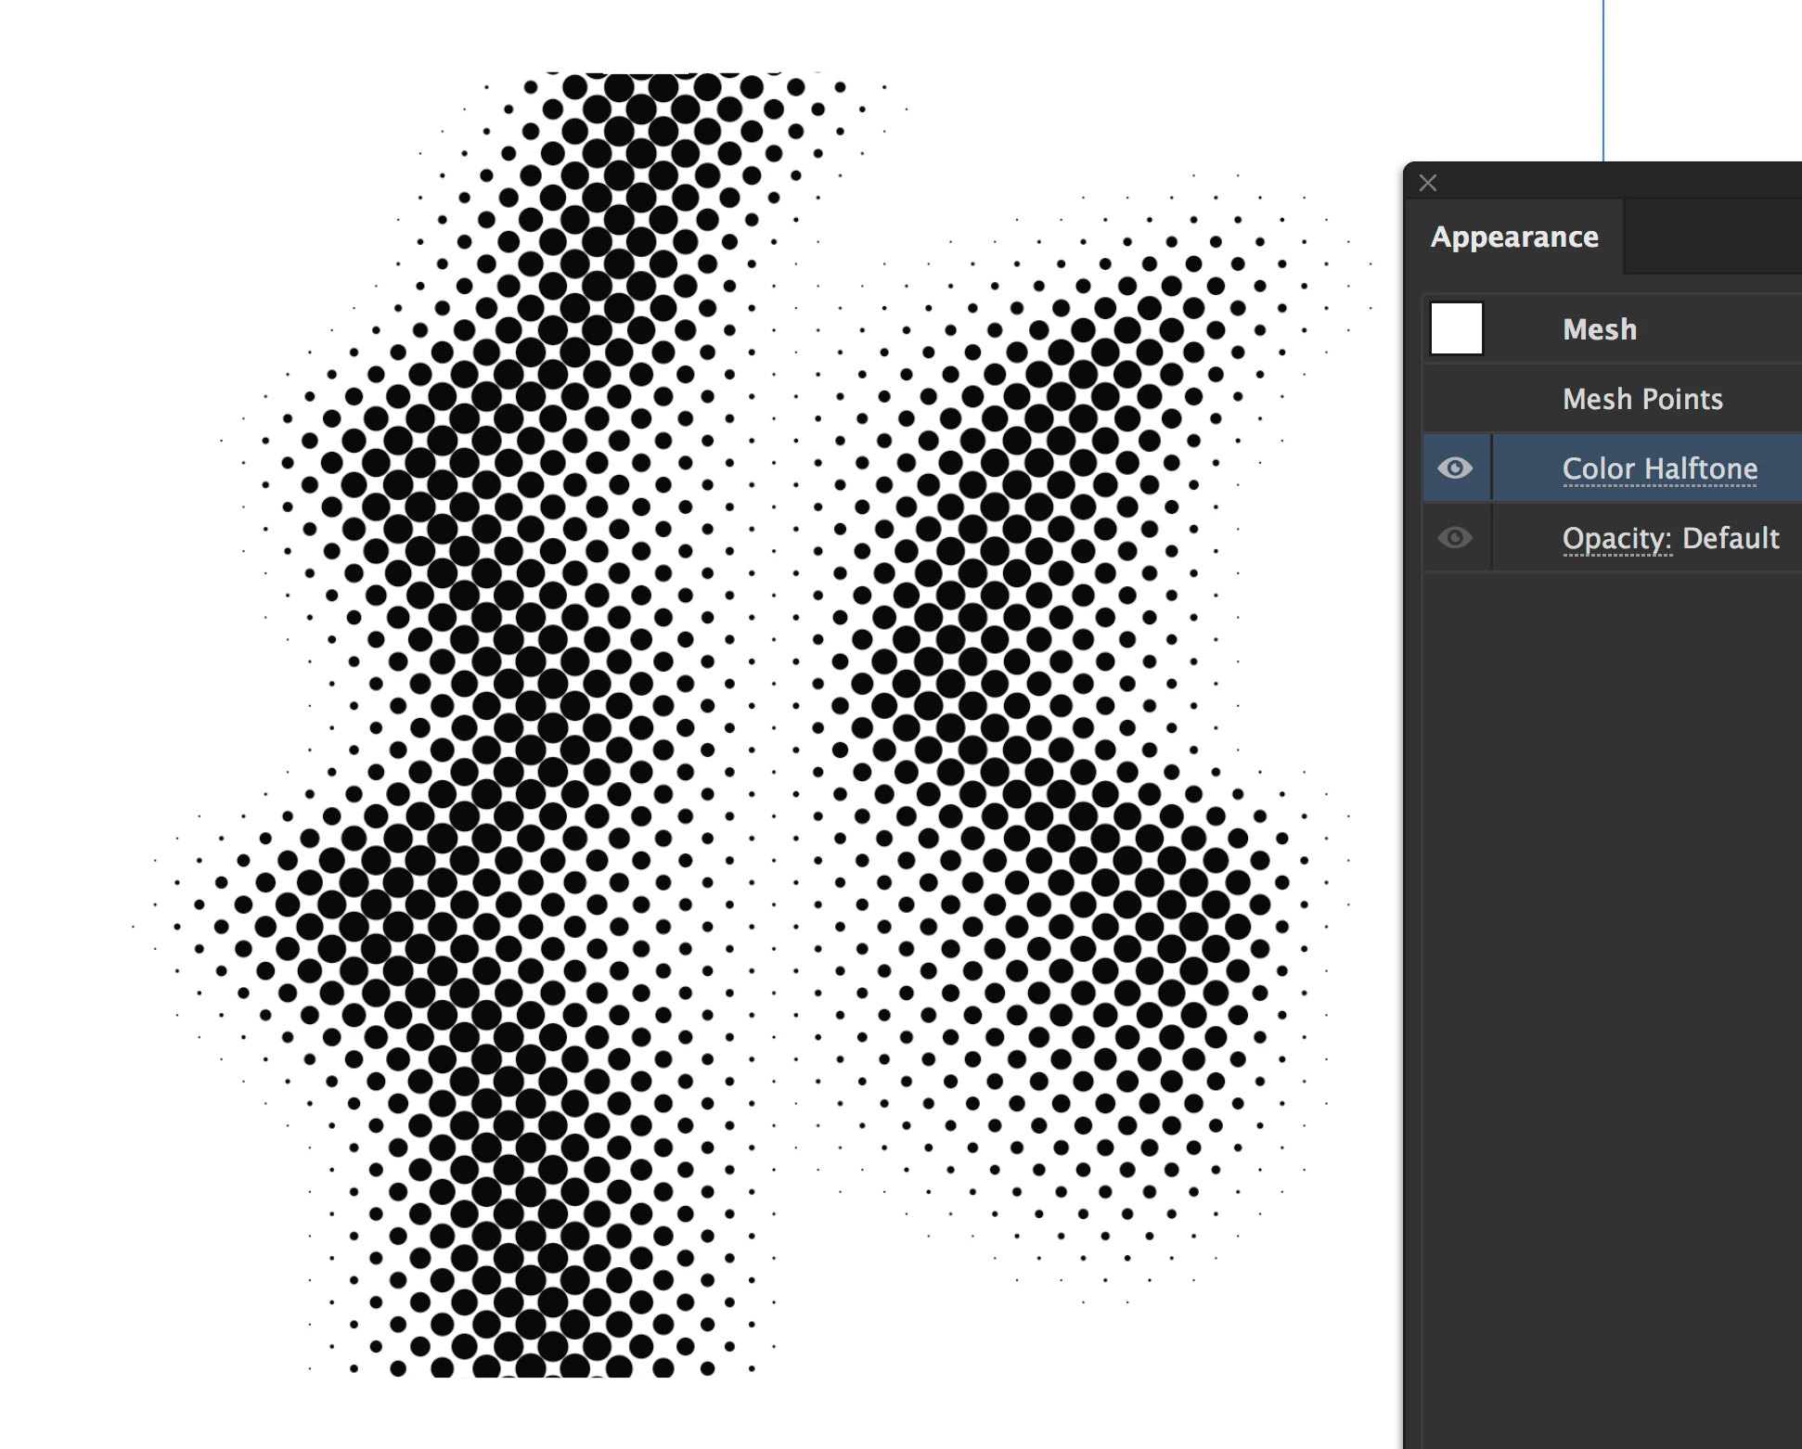Open Color Halftone effect settings link
Screen dimensions: 1802x1449
1659,469
